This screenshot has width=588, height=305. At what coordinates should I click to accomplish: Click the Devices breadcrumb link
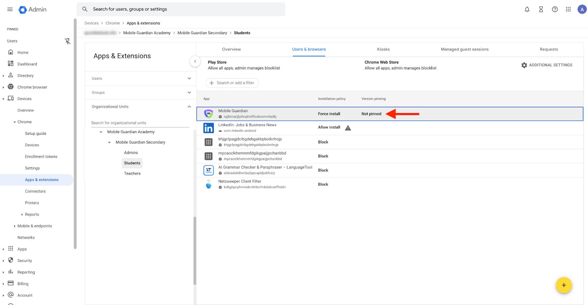point(92,23)
